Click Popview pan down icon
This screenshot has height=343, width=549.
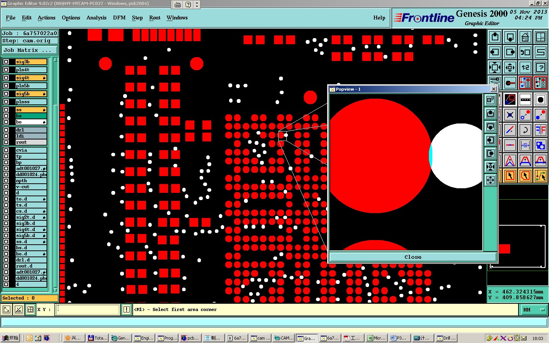click(x=490, y=127)
